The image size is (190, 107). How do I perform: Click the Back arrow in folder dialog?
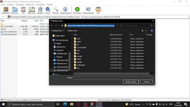click(x=52, y=26)
